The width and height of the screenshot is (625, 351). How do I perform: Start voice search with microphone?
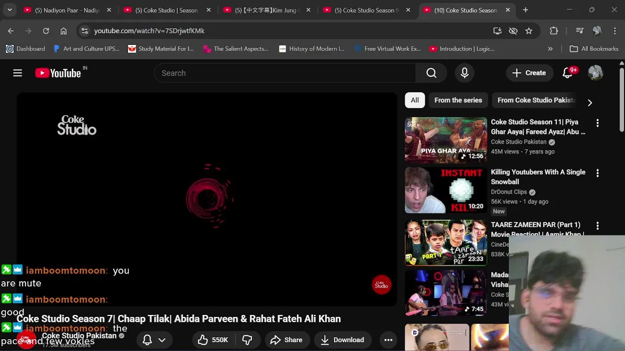pos(464,73)
